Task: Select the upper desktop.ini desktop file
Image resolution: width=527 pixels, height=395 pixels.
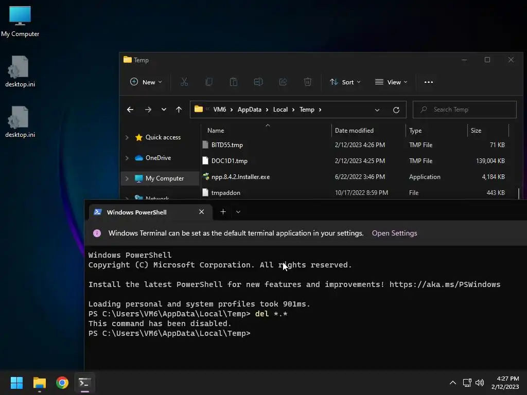Action: click(x=20, y=71)
